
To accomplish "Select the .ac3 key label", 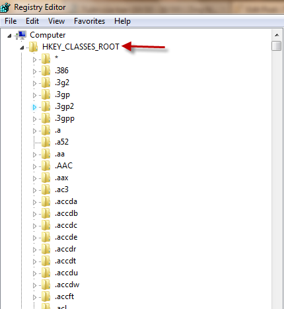I will pos(61,189).
